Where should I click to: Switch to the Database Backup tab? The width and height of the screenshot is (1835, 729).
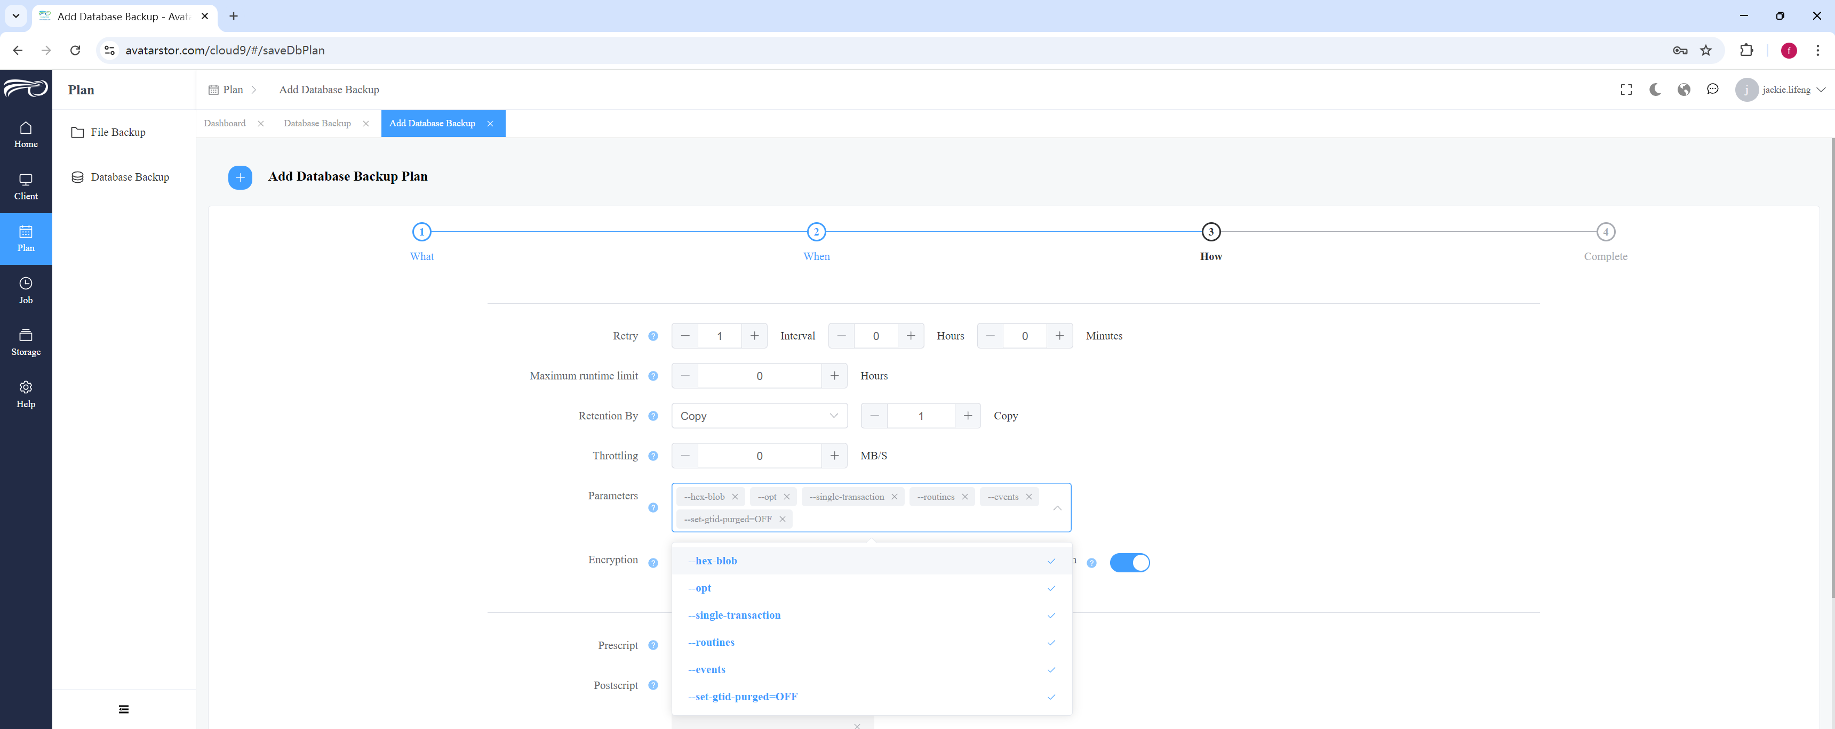coord(317,123)
